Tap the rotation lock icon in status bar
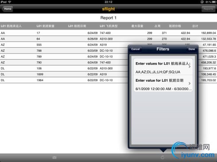This screenshot has width=217, height=162. click(202, 2)
